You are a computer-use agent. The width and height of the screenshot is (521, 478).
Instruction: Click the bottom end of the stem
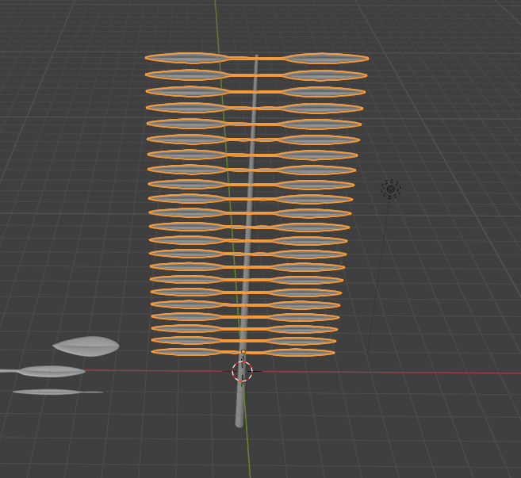[x=239, y=423]
